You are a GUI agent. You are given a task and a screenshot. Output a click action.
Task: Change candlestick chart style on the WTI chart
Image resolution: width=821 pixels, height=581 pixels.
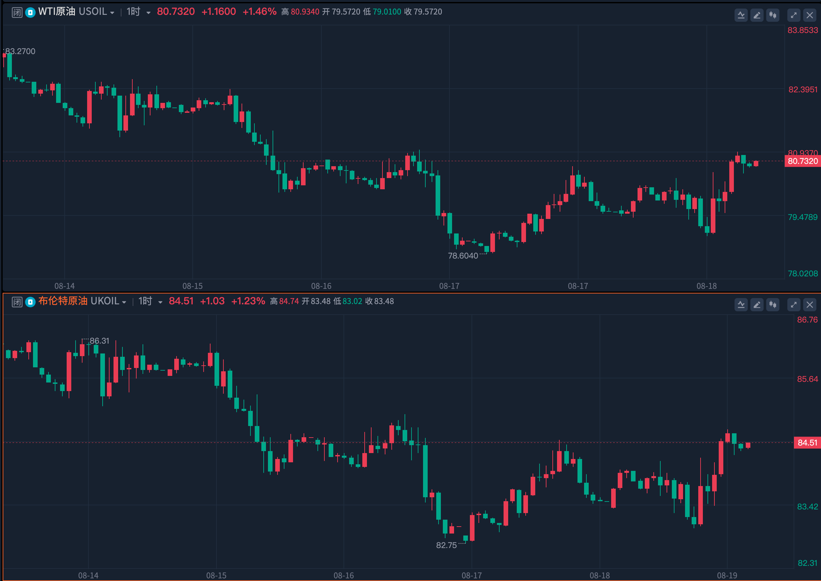pyautogui.click(x=773, y=15)
